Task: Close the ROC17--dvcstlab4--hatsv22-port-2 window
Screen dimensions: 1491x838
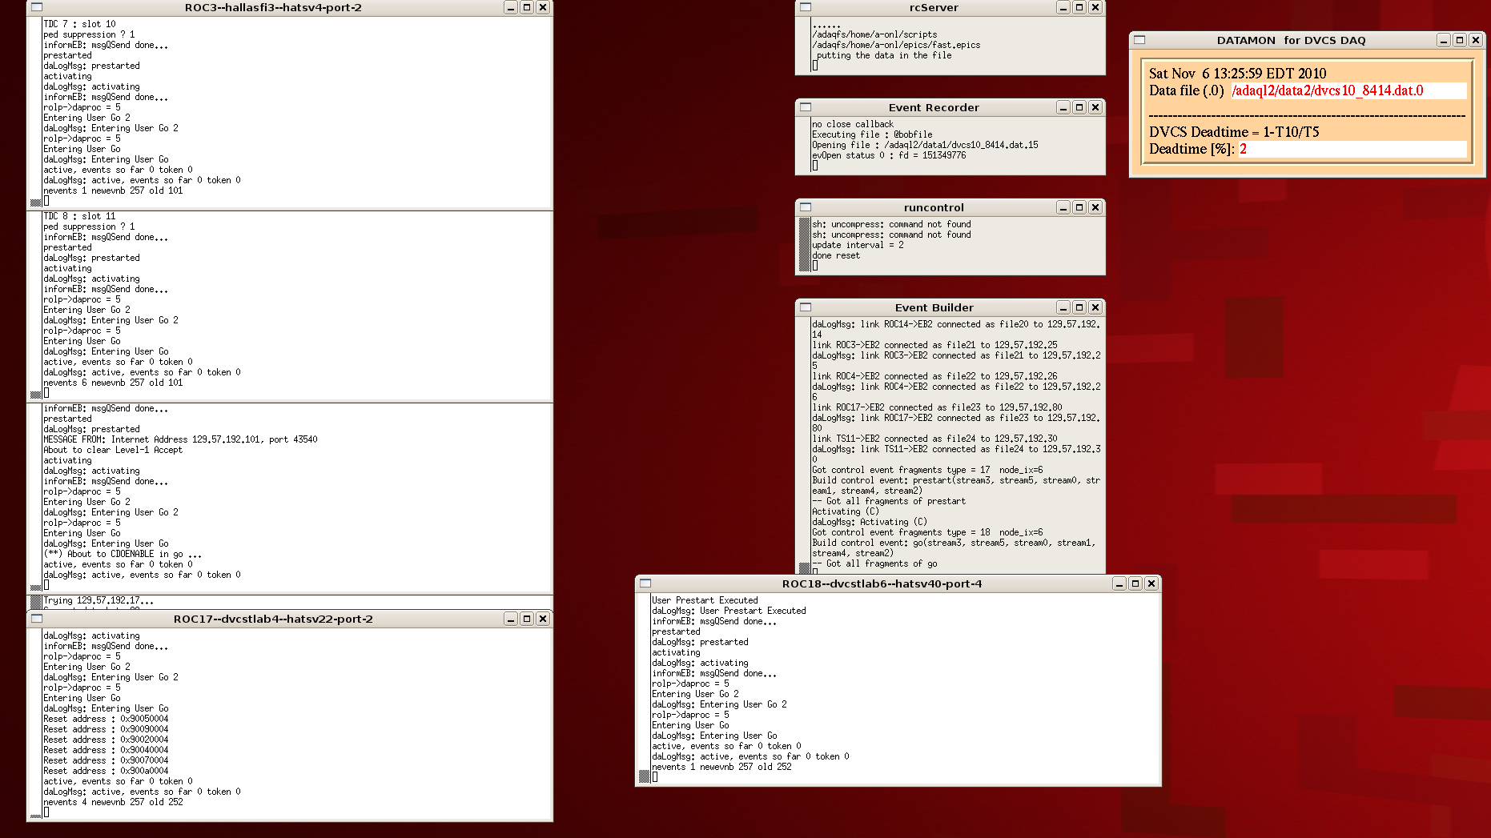Action: (543, 619)
